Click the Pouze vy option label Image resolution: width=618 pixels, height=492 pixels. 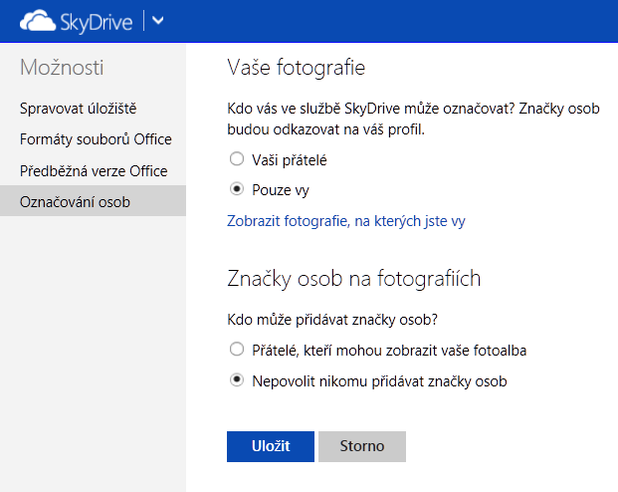(281, 190)
